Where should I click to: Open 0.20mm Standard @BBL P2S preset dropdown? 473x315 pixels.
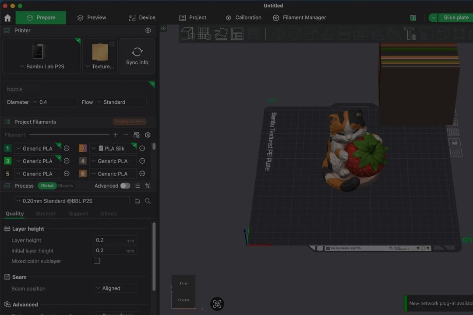pyautogui.click(x=72, y=201)
